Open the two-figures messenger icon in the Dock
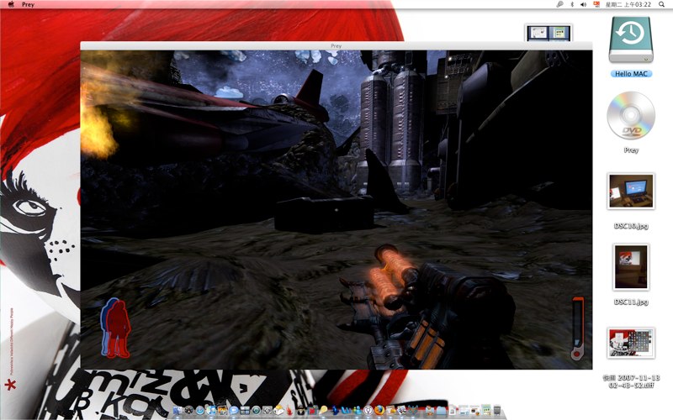 point(357,410)
